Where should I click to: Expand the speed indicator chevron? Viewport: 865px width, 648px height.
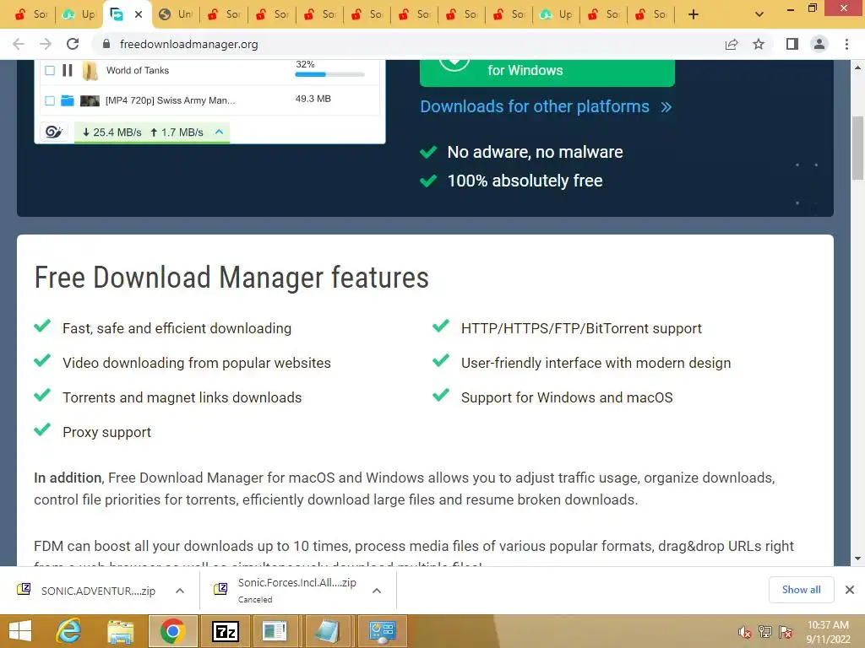coord(219,132)
